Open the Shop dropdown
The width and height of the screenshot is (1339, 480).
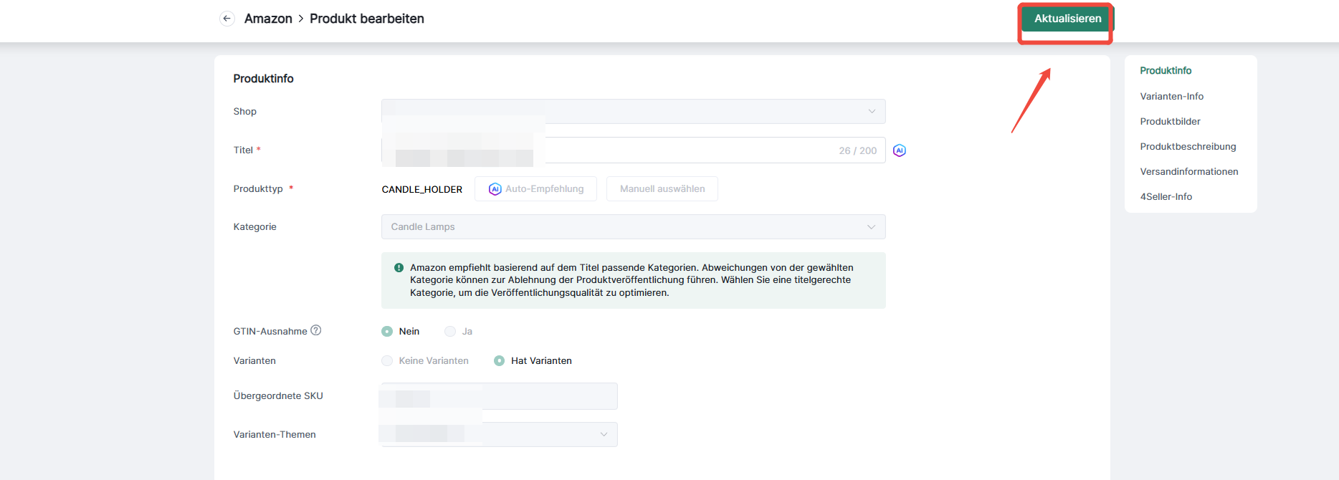634,111
